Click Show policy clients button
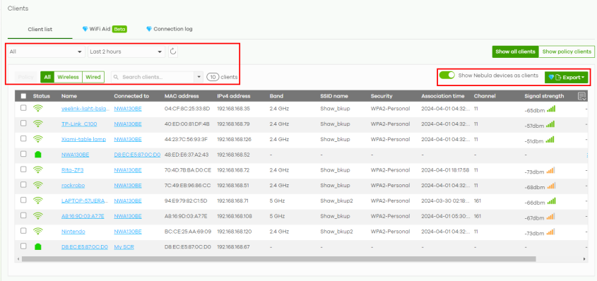Viewport: 597px width, 281px height. pyautogui.click(x=567, y=52)
